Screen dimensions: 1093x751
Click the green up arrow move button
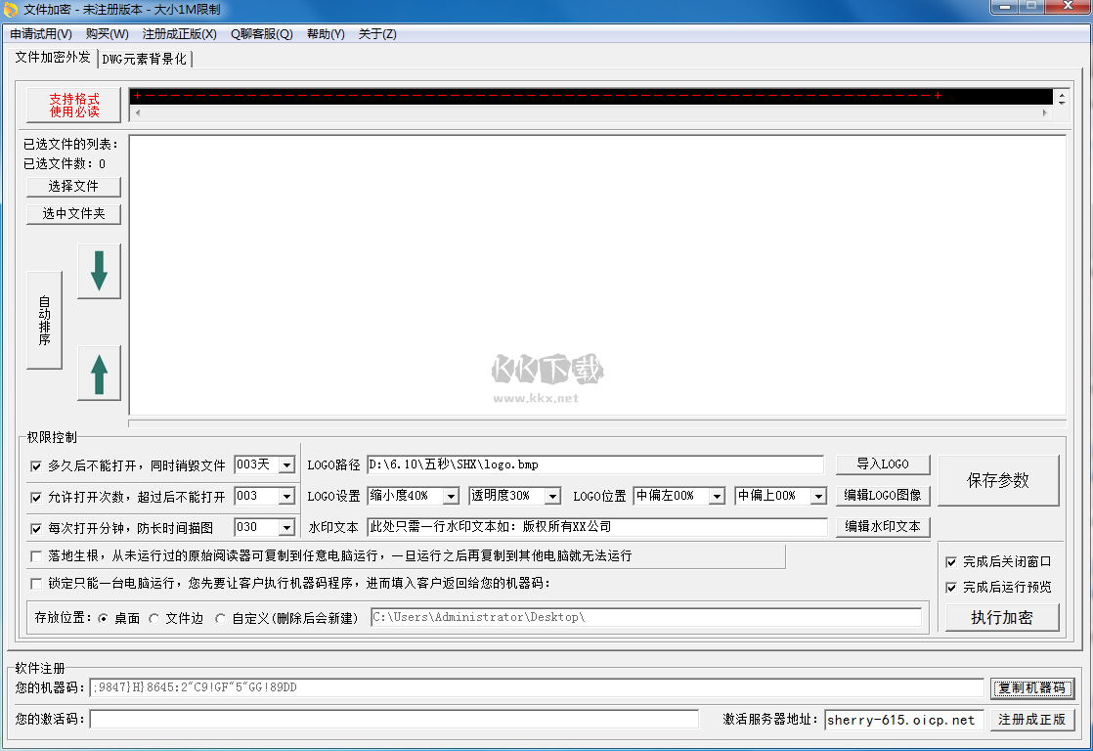[99, 374]
